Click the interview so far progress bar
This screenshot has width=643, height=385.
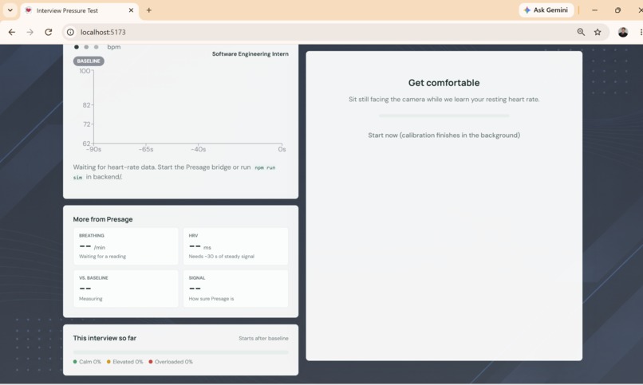point(180,352)
